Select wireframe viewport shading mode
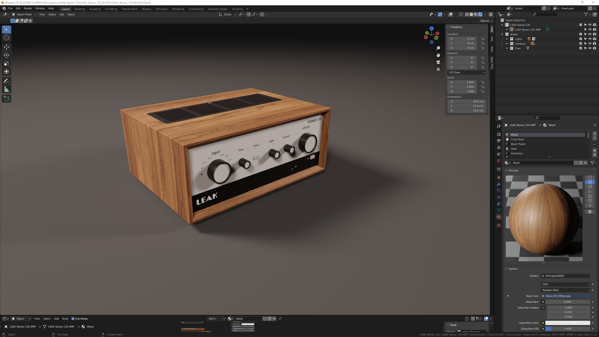 tap(467, 14)
